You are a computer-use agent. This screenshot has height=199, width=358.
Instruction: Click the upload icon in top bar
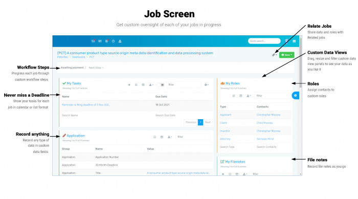pyautogui.click(x=120, y=41)
